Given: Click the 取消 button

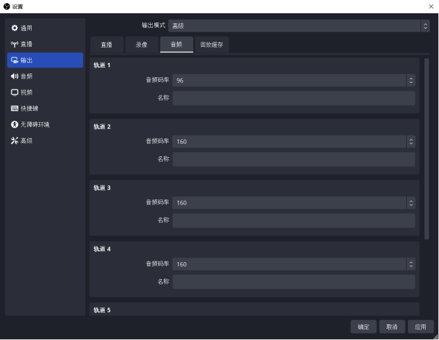Looking at the screenshot, I should click(392, 327).
